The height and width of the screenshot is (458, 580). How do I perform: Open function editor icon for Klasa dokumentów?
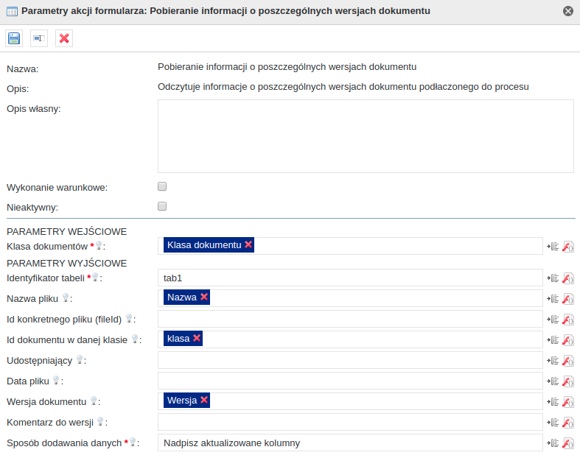coord(568,246)
